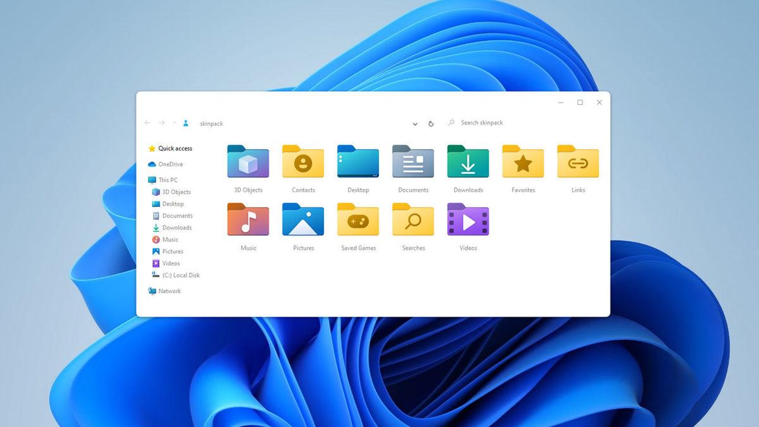Refresh the skinpack folder view
Screen dimensions: 759x427
431,124
